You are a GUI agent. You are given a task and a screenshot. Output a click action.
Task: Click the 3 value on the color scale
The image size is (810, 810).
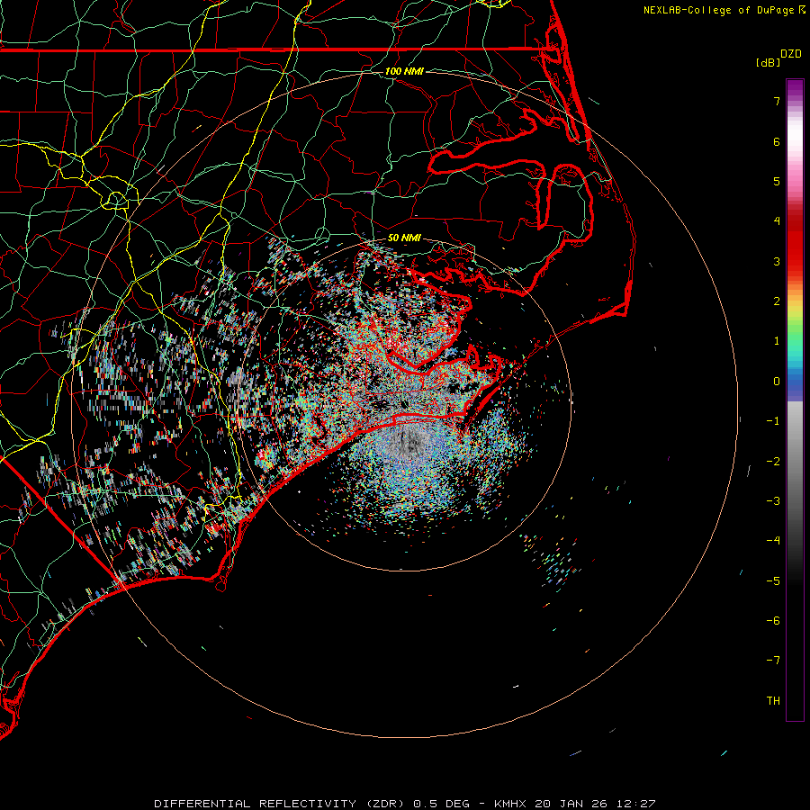(777, 261)
